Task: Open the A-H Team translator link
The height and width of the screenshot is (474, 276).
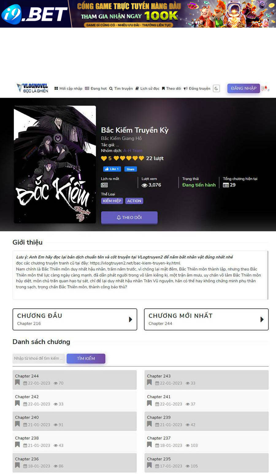Action: click(133, 150)
